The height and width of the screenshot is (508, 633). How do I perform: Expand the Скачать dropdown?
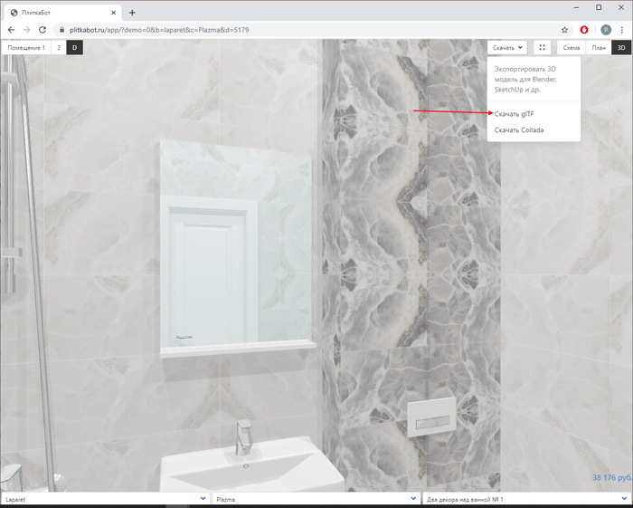click(508, 47)
